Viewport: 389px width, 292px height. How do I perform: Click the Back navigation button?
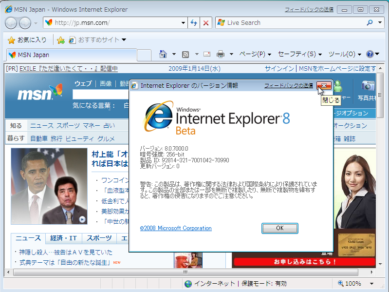coord(11,23)
